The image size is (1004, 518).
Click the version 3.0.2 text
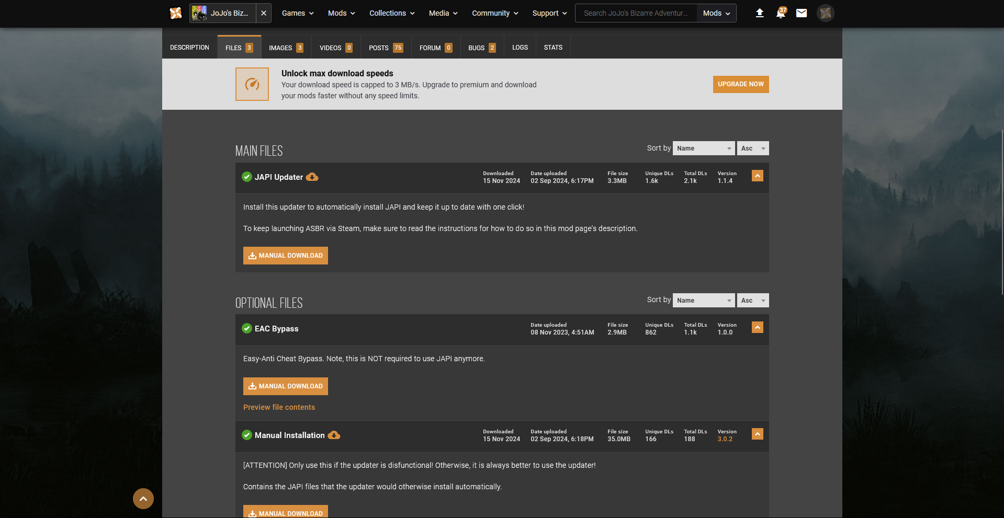click(x=725, y=439)
